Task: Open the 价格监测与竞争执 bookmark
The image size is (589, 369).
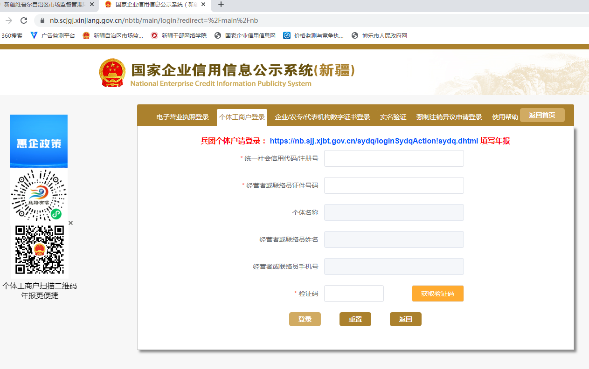Action: 313,35
